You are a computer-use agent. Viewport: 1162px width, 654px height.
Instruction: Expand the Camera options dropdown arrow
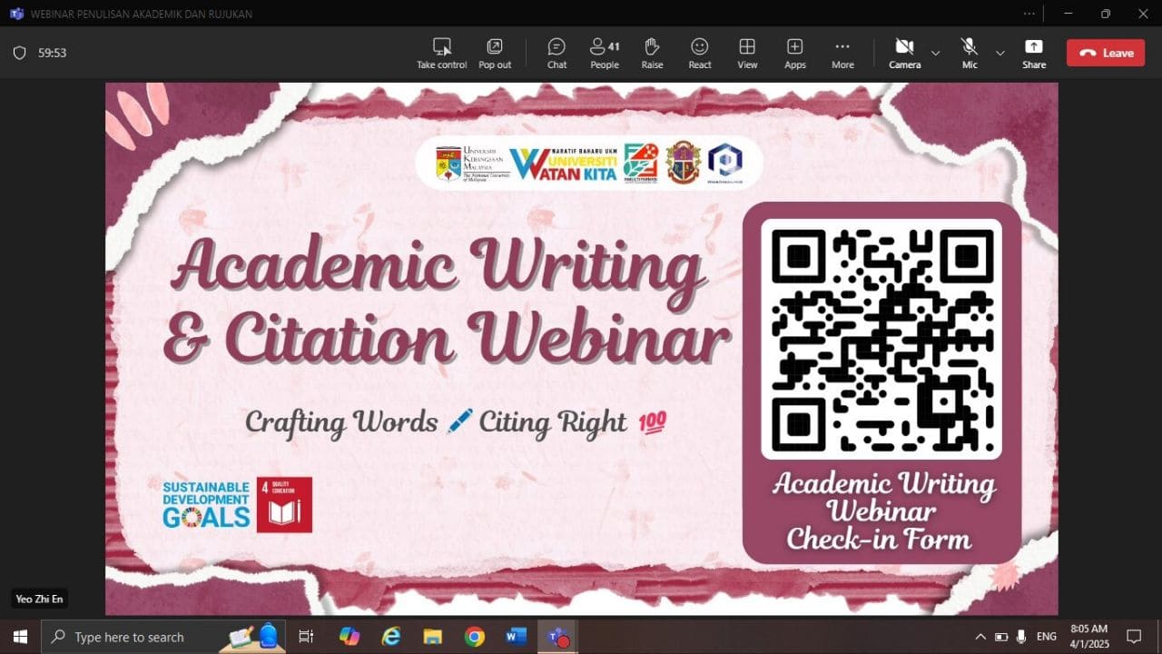point(935,53)
